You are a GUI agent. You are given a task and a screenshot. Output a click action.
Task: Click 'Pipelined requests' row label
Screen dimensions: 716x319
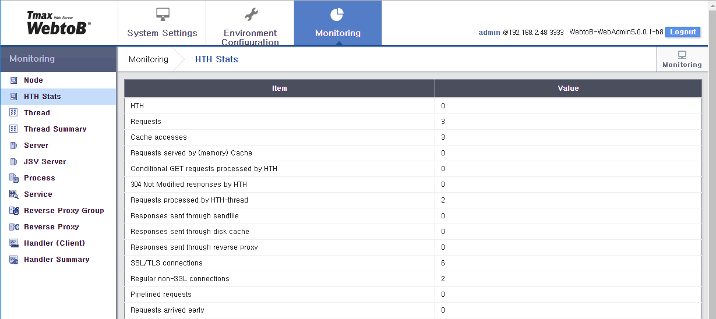161,295
